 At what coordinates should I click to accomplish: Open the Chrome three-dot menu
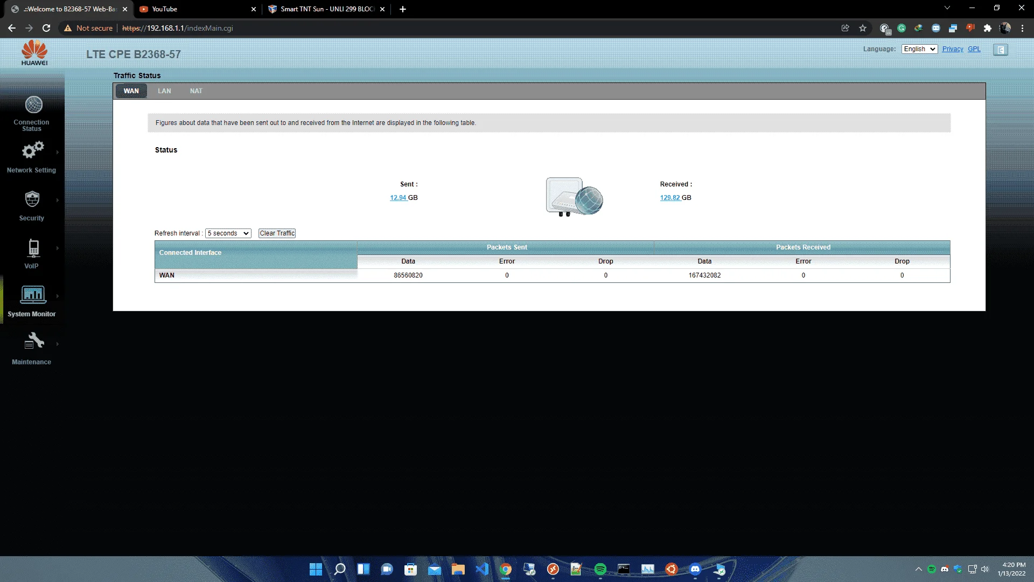click(x=1022, y=28)
